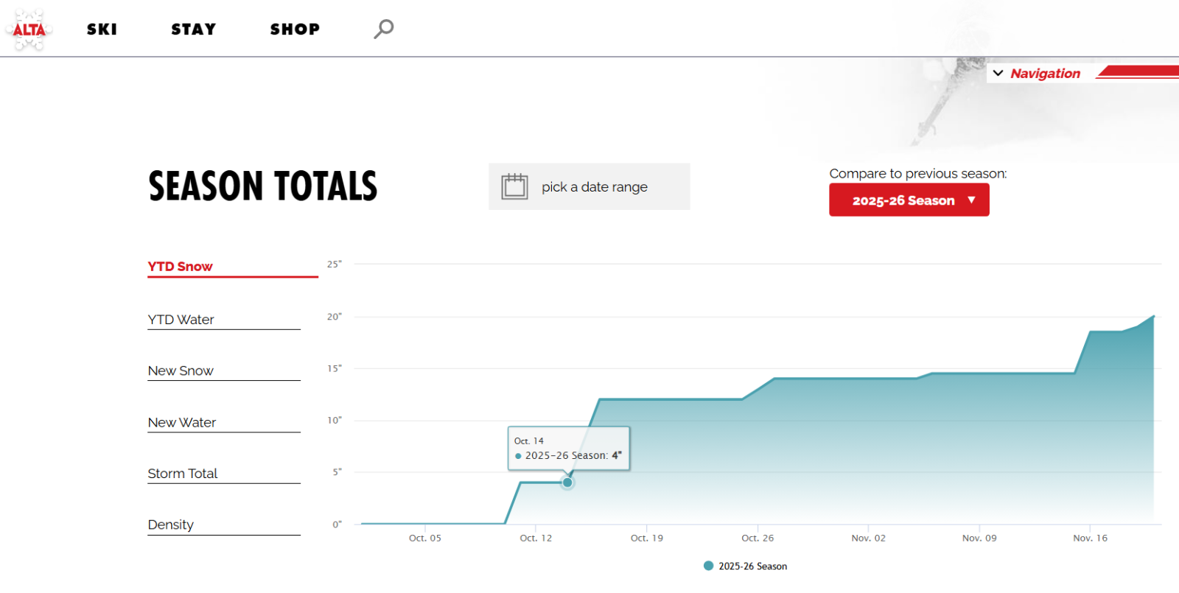Toggle the 2025-26 Season legend marker
The height and width of the screenshot is (593, 1179).
pyautogui.click(x=708, y=566)
